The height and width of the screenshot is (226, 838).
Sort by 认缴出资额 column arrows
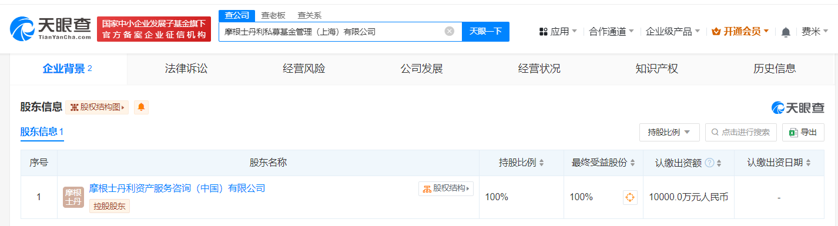pyautogui.click(x=719, y=163)
